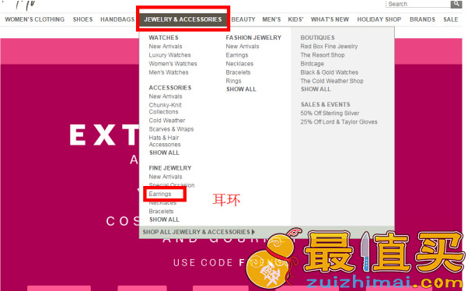This screenshot has width=468, height=291.
Task: Open Cold Weather accessories link
Action: pyautogui.click(x=167, y=121)
